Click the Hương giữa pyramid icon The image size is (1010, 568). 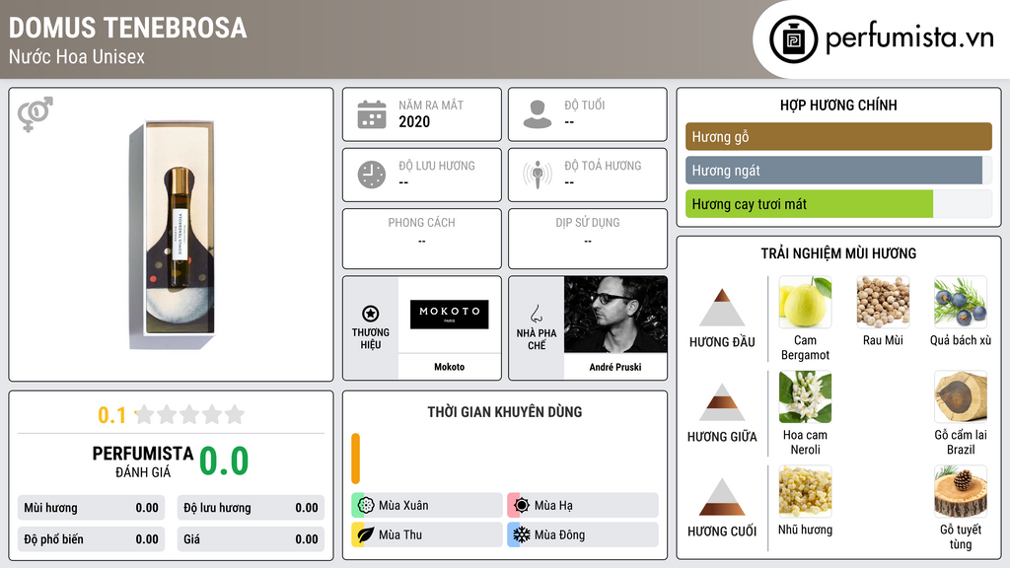722,402
